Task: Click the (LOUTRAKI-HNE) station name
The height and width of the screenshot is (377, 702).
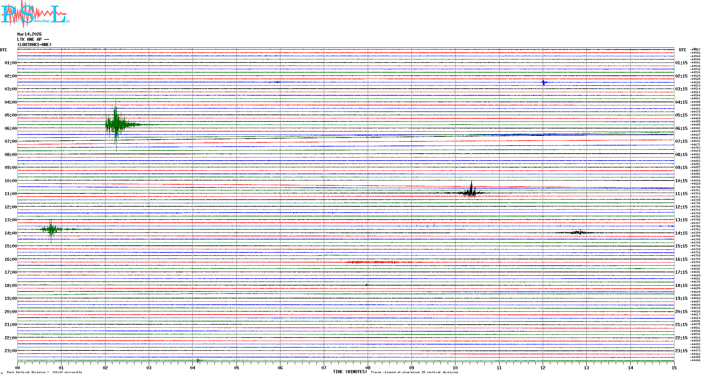Action: [34, 45]
